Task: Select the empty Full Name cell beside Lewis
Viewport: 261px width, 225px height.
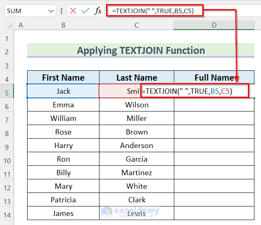Action: [214, 213]
